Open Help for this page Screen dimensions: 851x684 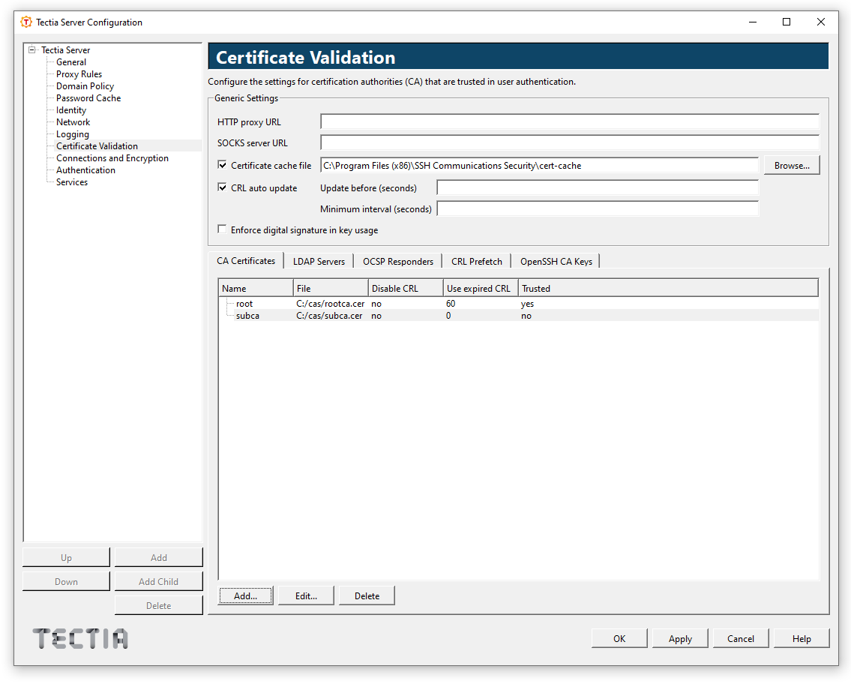tap(802, 638)
